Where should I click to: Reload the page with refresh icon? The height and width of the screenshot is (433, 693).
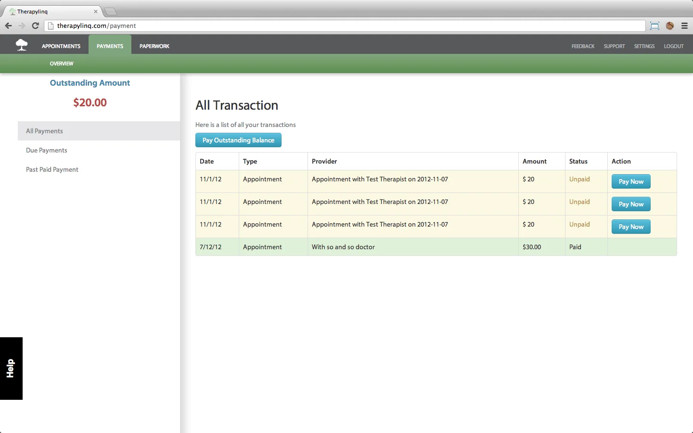click(35, 26)
